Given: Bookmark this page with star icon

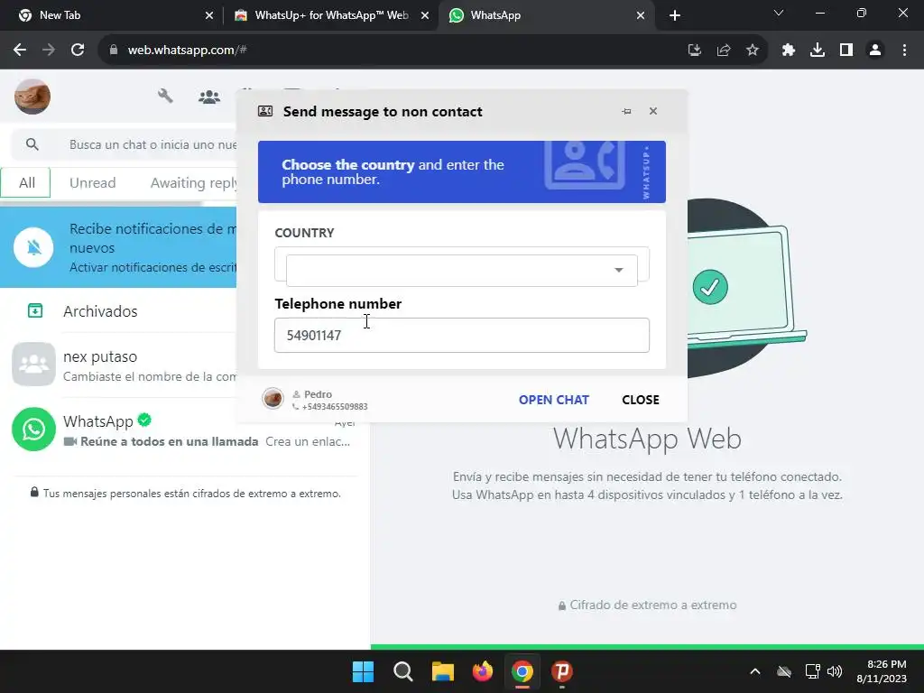Looking at the screenshot, I should pyautogui.click(x=753, y=51).
